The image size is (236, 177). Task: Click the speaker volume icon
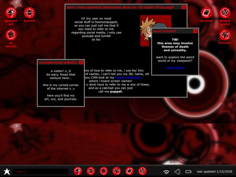click(x=177, y=172)
